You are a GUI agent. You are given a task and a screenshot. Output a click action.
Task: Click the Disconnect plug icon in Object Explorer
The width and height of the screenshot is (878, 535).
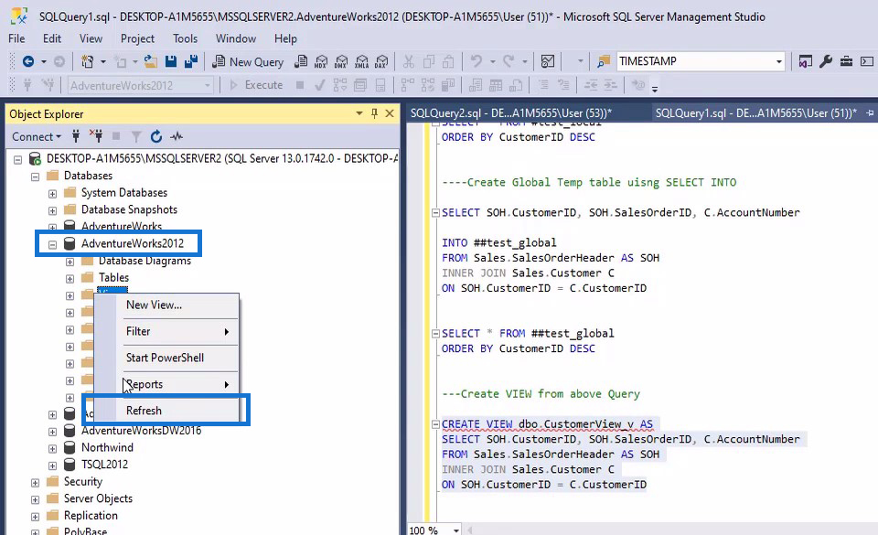(97, 136)
